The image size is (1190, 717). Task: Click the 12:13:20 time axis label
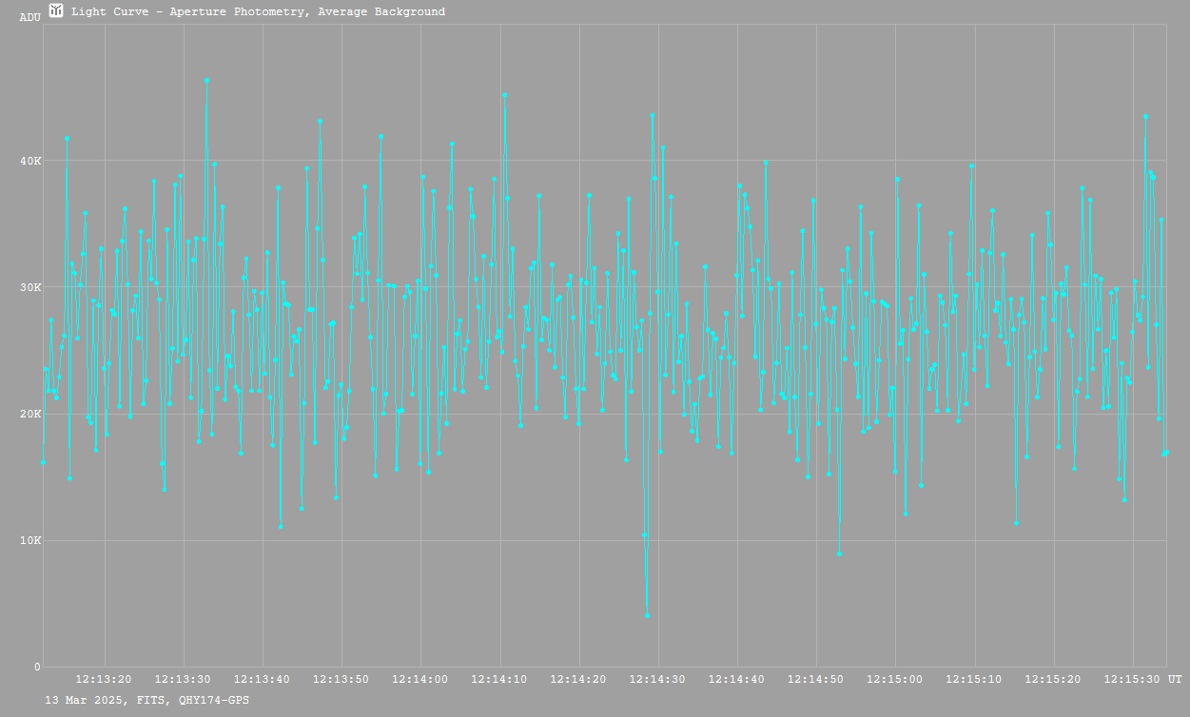pos(104,679)
